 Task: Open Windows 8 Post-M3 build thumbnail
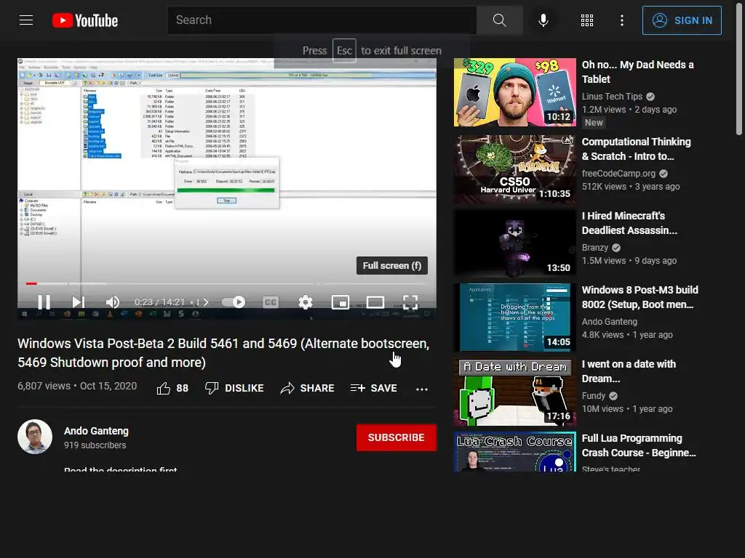coord(514,318)
